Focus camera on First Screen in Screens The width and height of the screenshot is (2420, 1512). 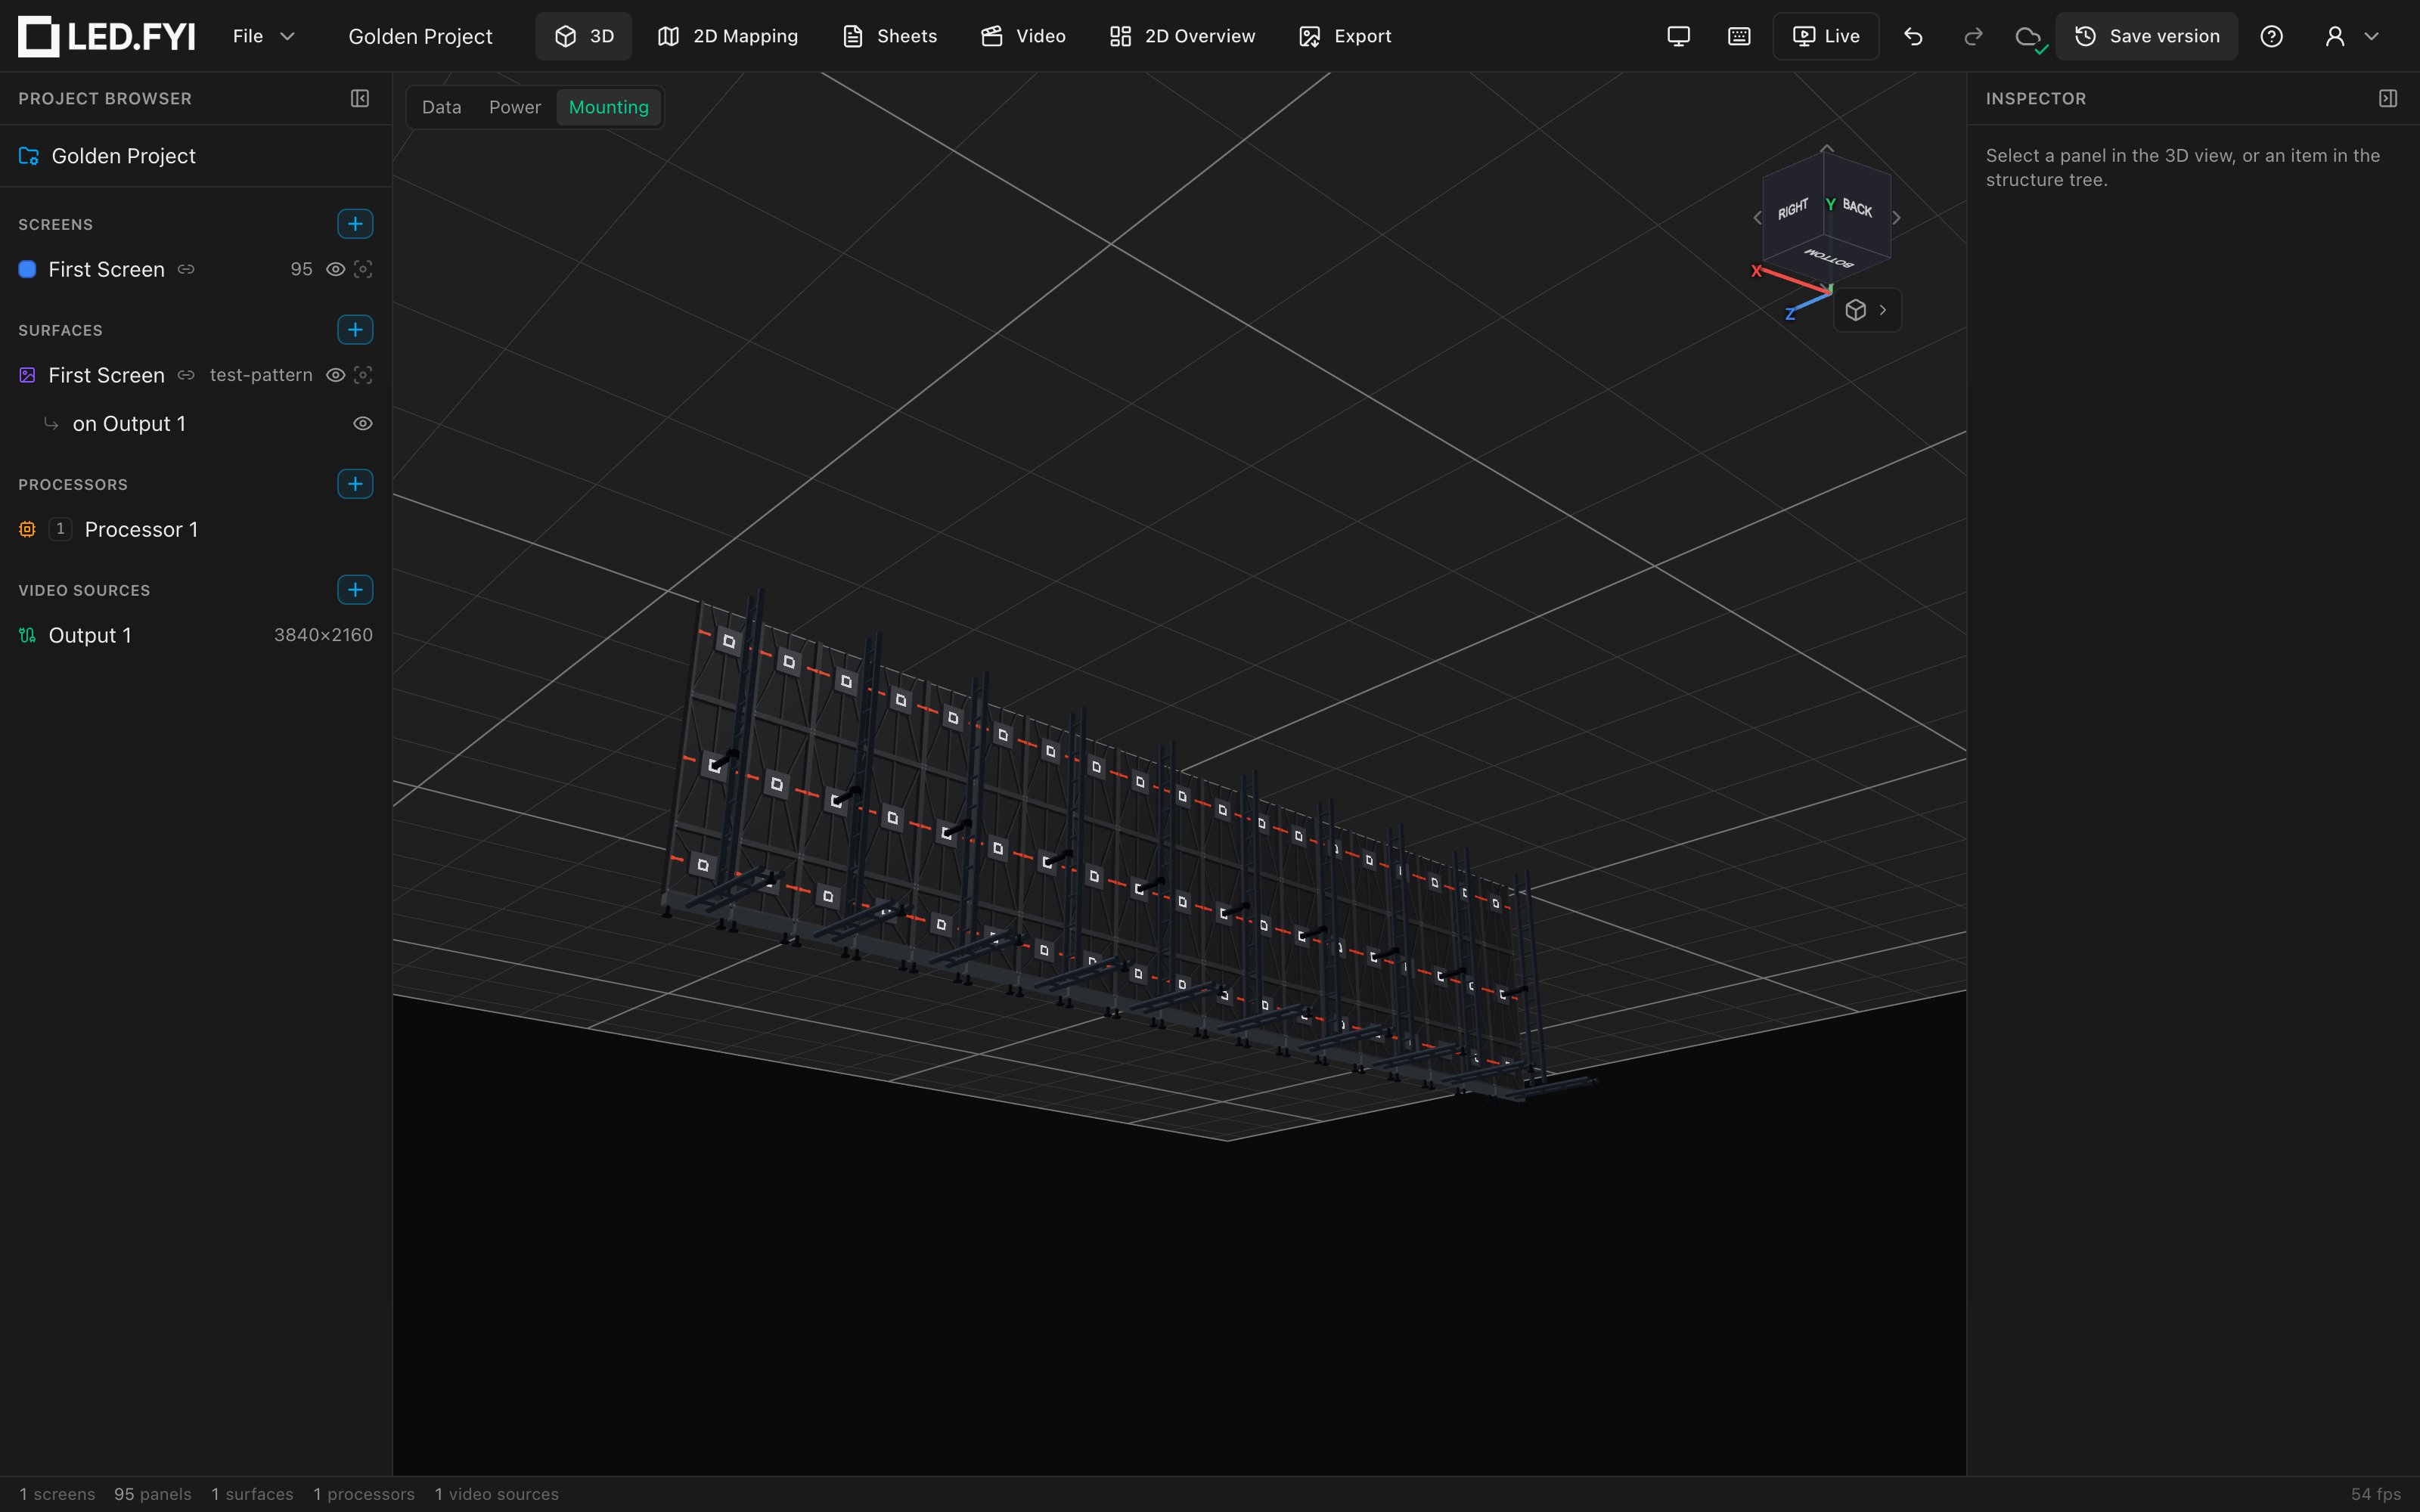pyautogui.click(x=363, y=269)
